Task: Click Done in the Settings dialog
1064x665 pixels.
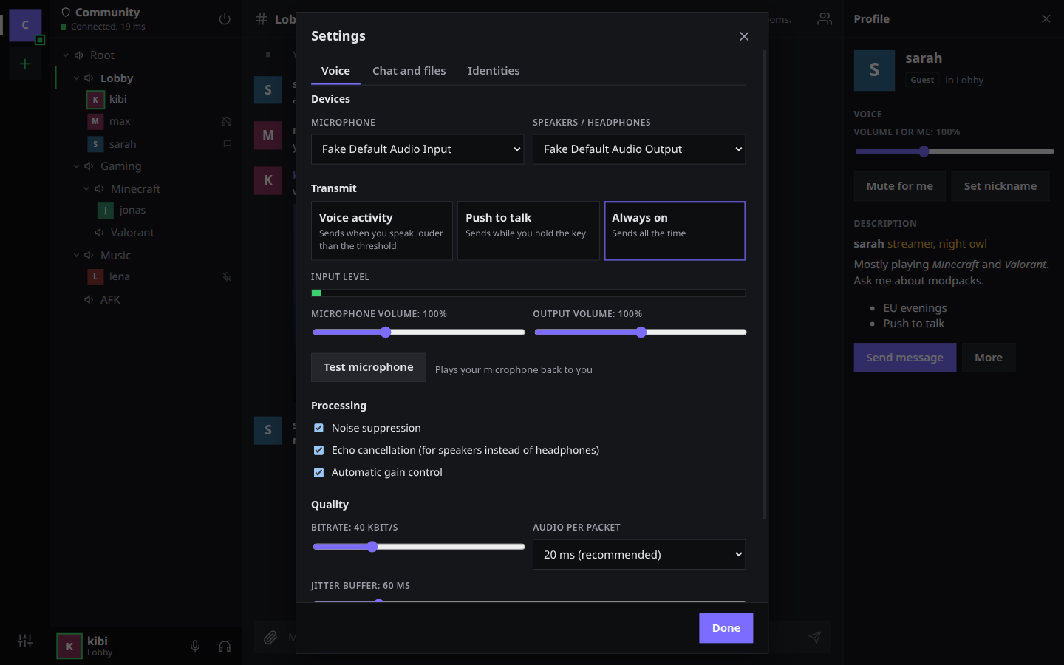Action: click(x=726, y=628)
